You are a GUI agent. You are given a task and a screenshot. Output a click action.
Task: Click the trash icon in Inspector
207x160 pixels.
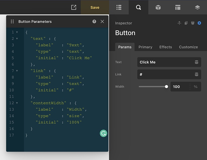[x=193, y=23]
